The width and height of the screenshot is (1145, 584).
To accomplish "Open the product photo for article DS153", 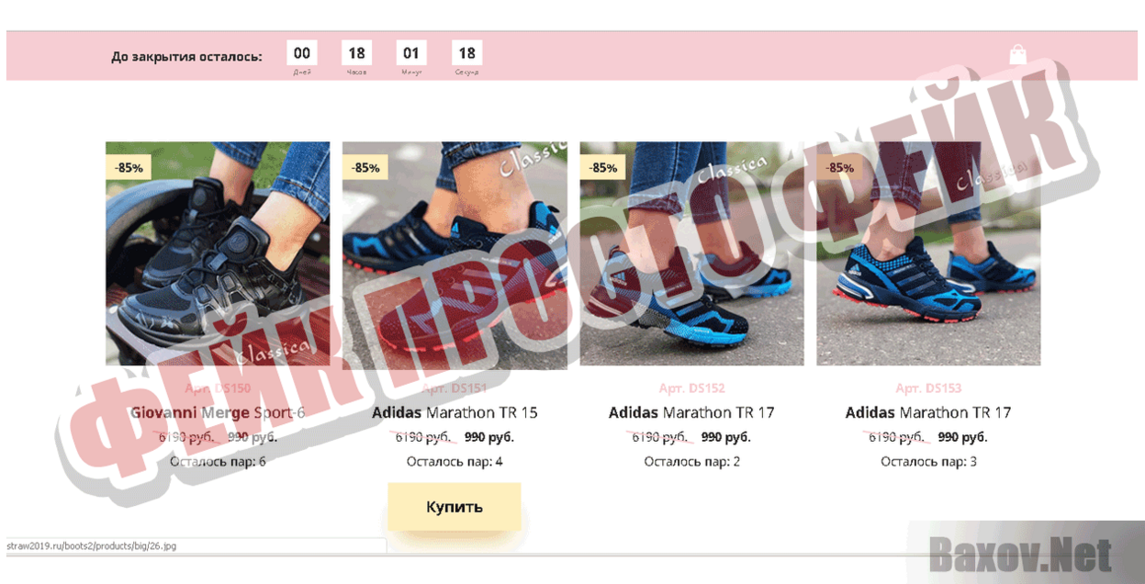I will click(x=928, y=253).
